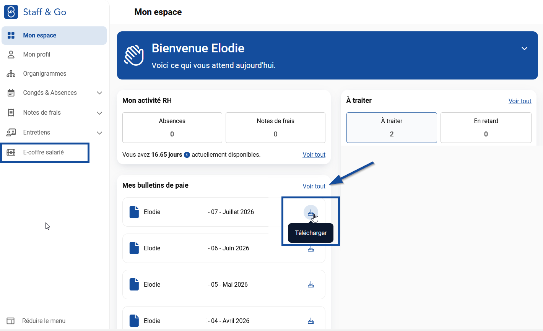
Task: Click the Mon espace grid icon
Action: [x=11, y=36]
